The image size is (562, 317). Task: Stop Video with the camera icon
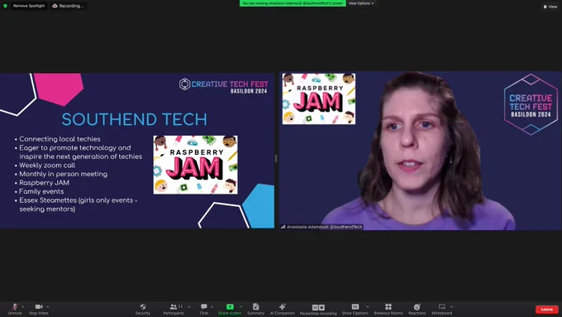(39, 309)
